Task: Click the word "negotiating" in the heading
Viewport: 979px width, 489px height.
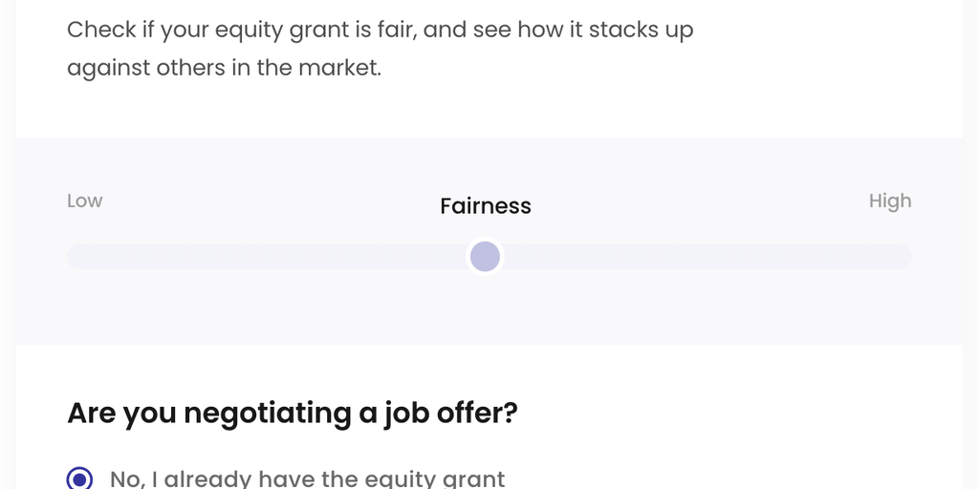Action: click(254, 413)
